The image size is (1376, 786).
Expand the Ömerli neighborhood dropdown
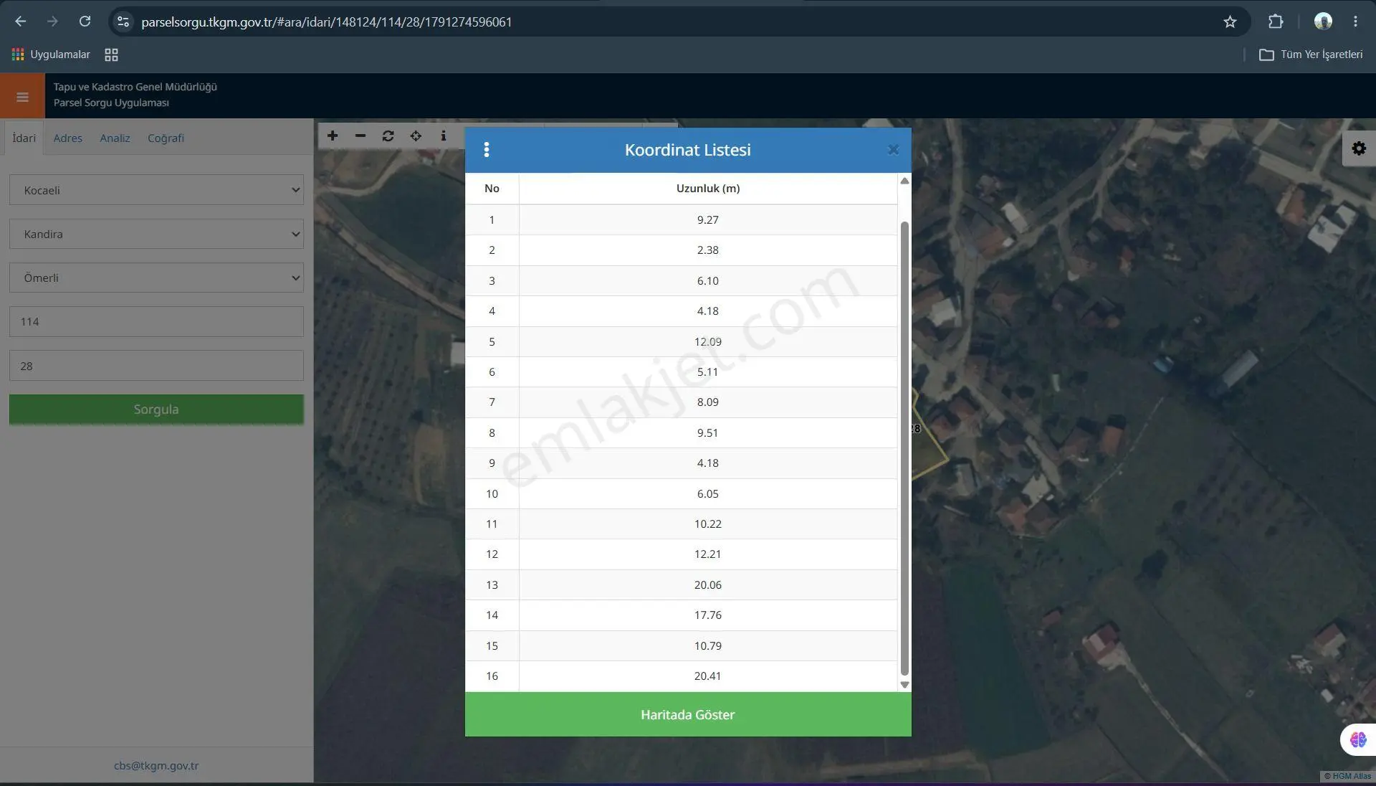[156, 278]
